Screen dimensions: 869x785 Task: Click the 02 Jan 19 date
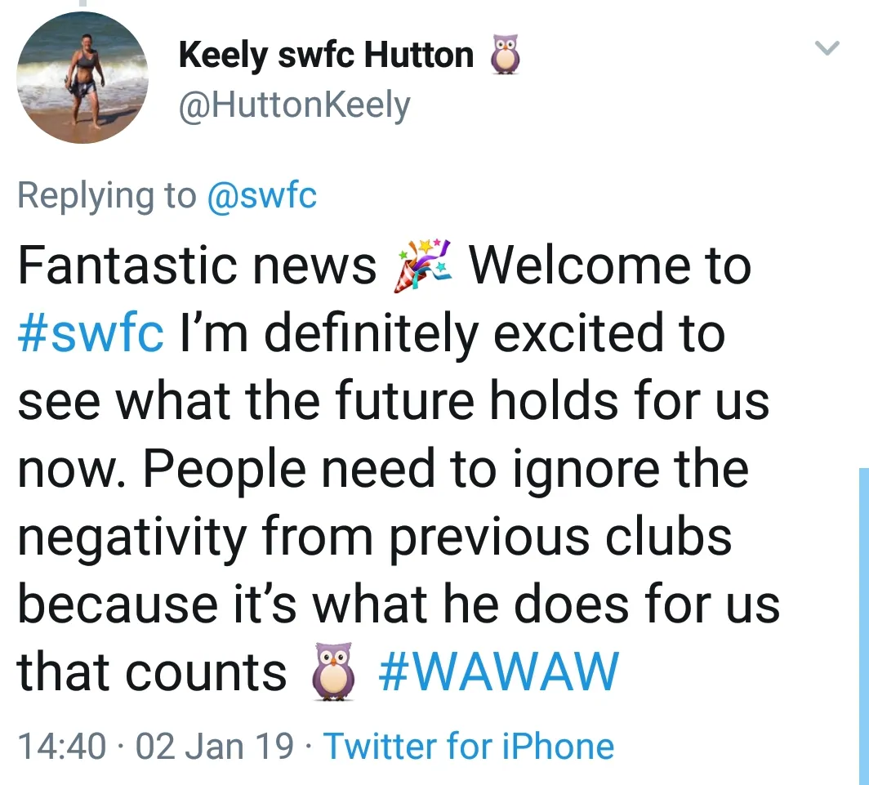point(215,747)
